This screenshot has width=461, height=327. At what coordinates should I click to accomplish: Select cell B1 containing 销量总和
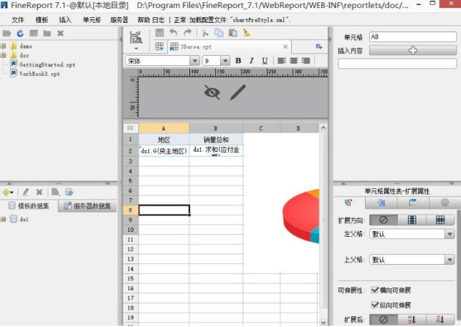(x=216, y=140)
